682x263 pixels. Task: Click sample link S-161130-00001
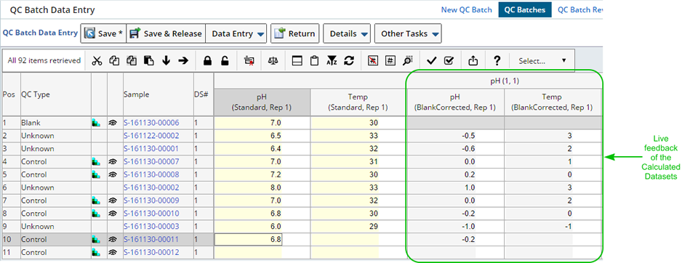click(x=151, y=149)
